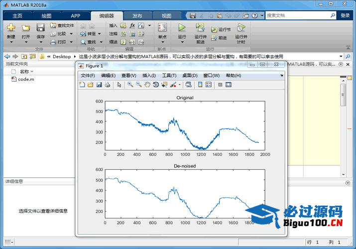Click Figure 1 new figure icon
The width and height of the screenshot is (356, 249).
[x=82, y=85]
